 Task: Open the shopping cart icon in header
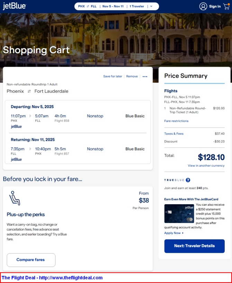click(226, 6)
